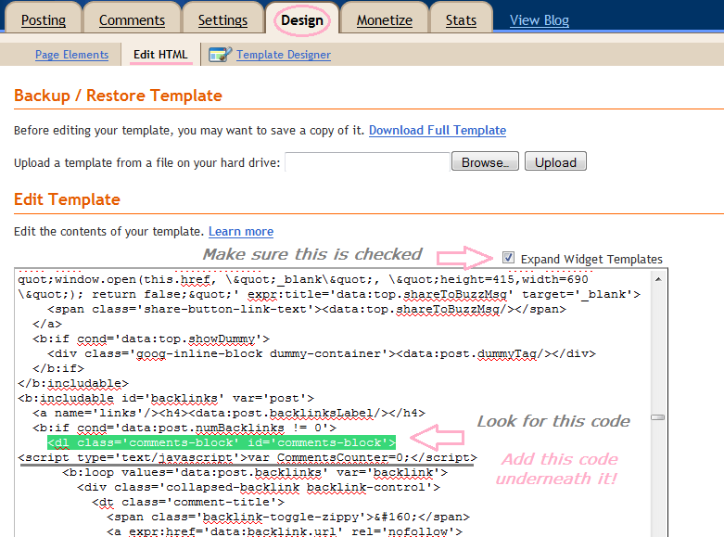Viewport: 724px width, 537px height.
Task: Click the Expand Widget Templates label
Action: tap(591, 259)
